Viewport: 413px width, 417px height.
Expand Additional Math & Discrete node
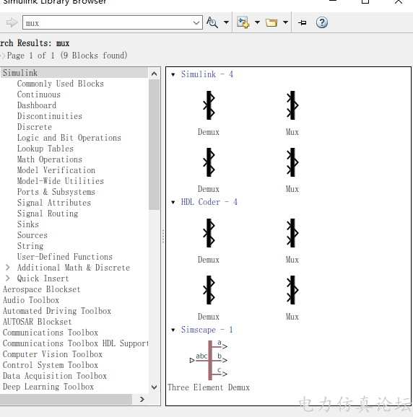8,267
